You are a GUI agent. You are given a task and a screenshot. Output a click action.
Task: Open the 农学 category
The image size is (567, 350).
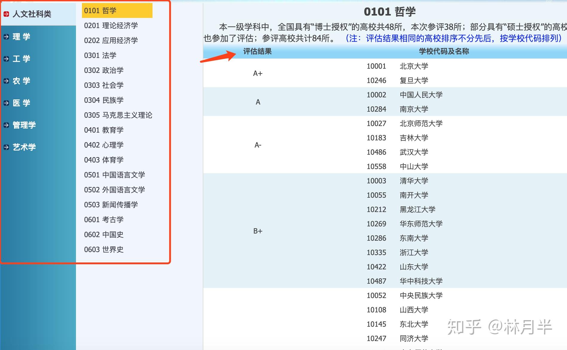coord(21,81)
